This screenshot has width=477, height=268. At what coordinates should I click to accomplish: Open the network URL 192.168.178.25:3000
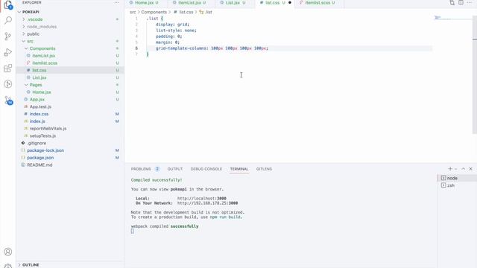(207, 203)
